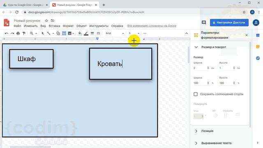Close the Параметры форматирования panel
Screen dimensions: 263x148
[247, 35]
